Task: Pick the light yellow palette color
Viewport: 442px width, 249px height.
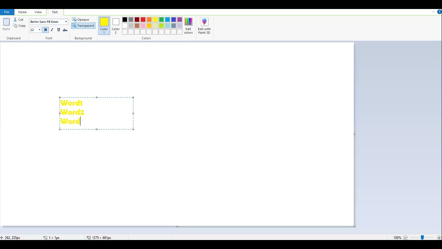Action: 155,26
